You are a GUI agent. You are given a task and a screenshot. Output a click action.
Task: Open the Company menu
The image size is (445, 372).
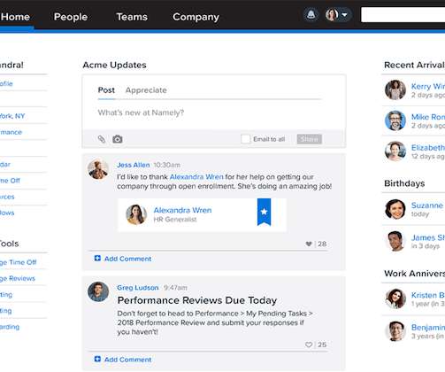tap(196, 17)
